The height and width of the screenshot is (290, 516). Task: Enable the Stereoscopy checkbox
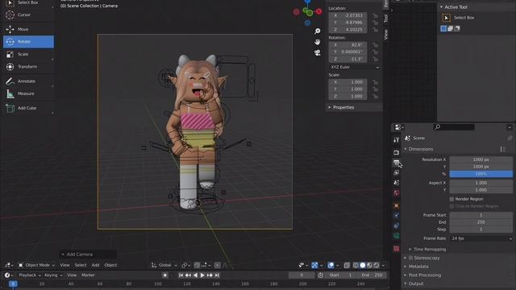(410, 258)
